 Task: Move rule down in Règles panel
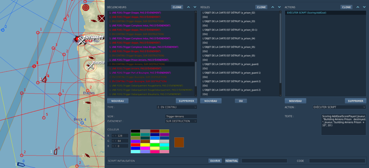click(279, 7)
